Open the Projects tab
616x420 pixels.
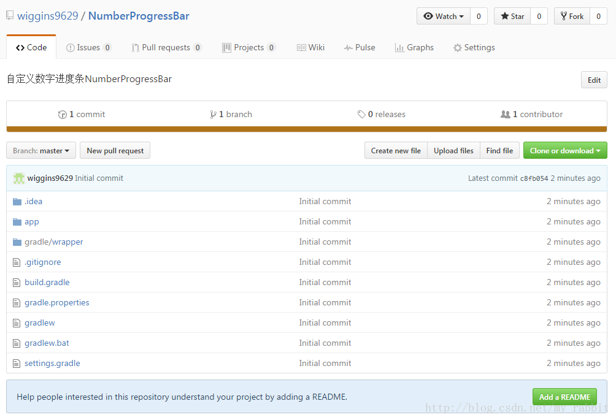point(248,47)
